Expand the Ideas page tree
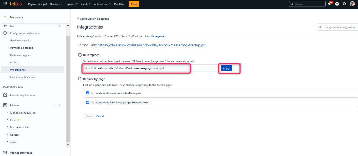Image resolution: width=358 pixels, height=156 pixels. click(x=7, y=120)
